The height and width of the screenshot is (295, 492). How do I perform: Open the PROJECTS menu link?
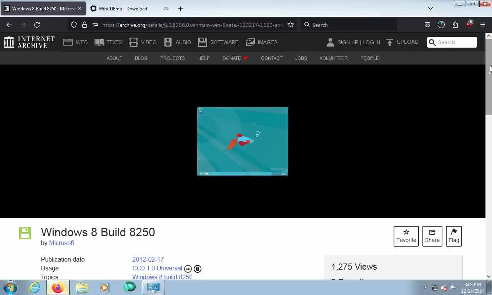pyautogui.click(x=172, y=58)
